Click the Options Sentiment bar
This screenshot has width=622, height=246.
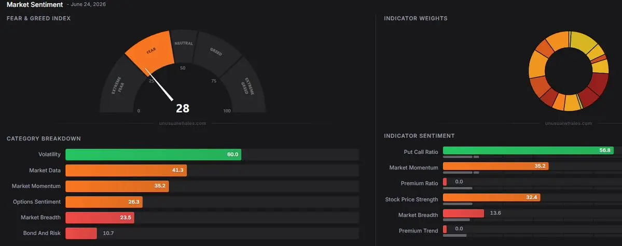(x=104, y=202)
